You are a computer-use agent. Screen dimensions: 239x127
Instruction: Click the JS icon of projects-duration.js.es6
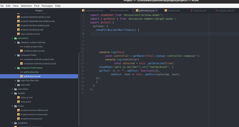coord(18,29)
